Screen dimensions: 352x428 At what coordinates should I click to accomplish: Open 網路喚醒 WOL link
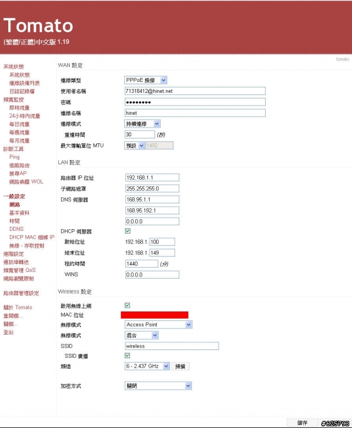click(26, 182)
